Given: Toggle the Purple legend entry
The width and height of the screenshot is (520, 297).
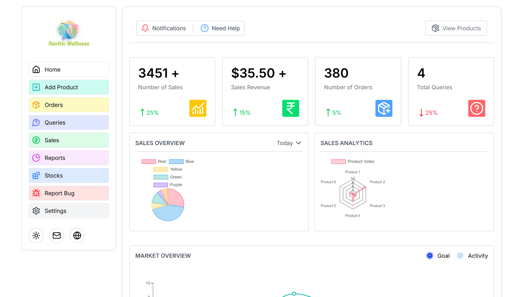Looking at the screenshot, I should 168,185.
